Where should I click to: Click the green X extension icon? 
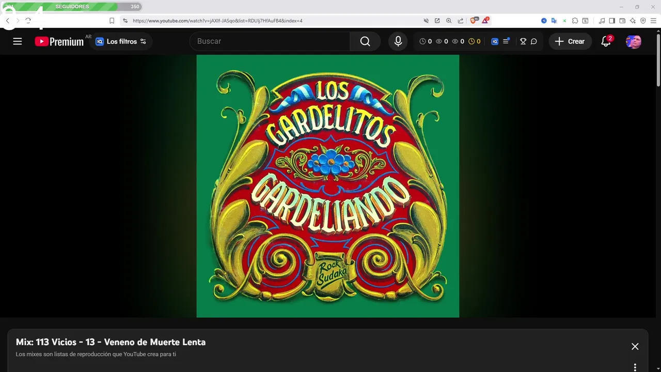pyautogui.click(x=564, y=21)
